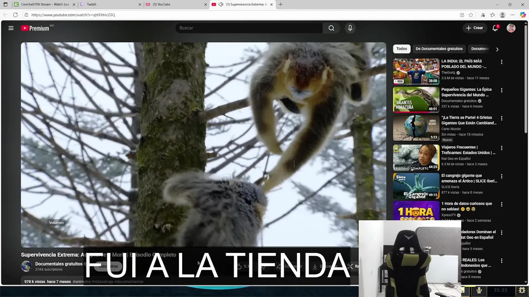Click the SLICE Iberia channel name
The height and width of the screenshot is (297, 529).
pos(450,187)
